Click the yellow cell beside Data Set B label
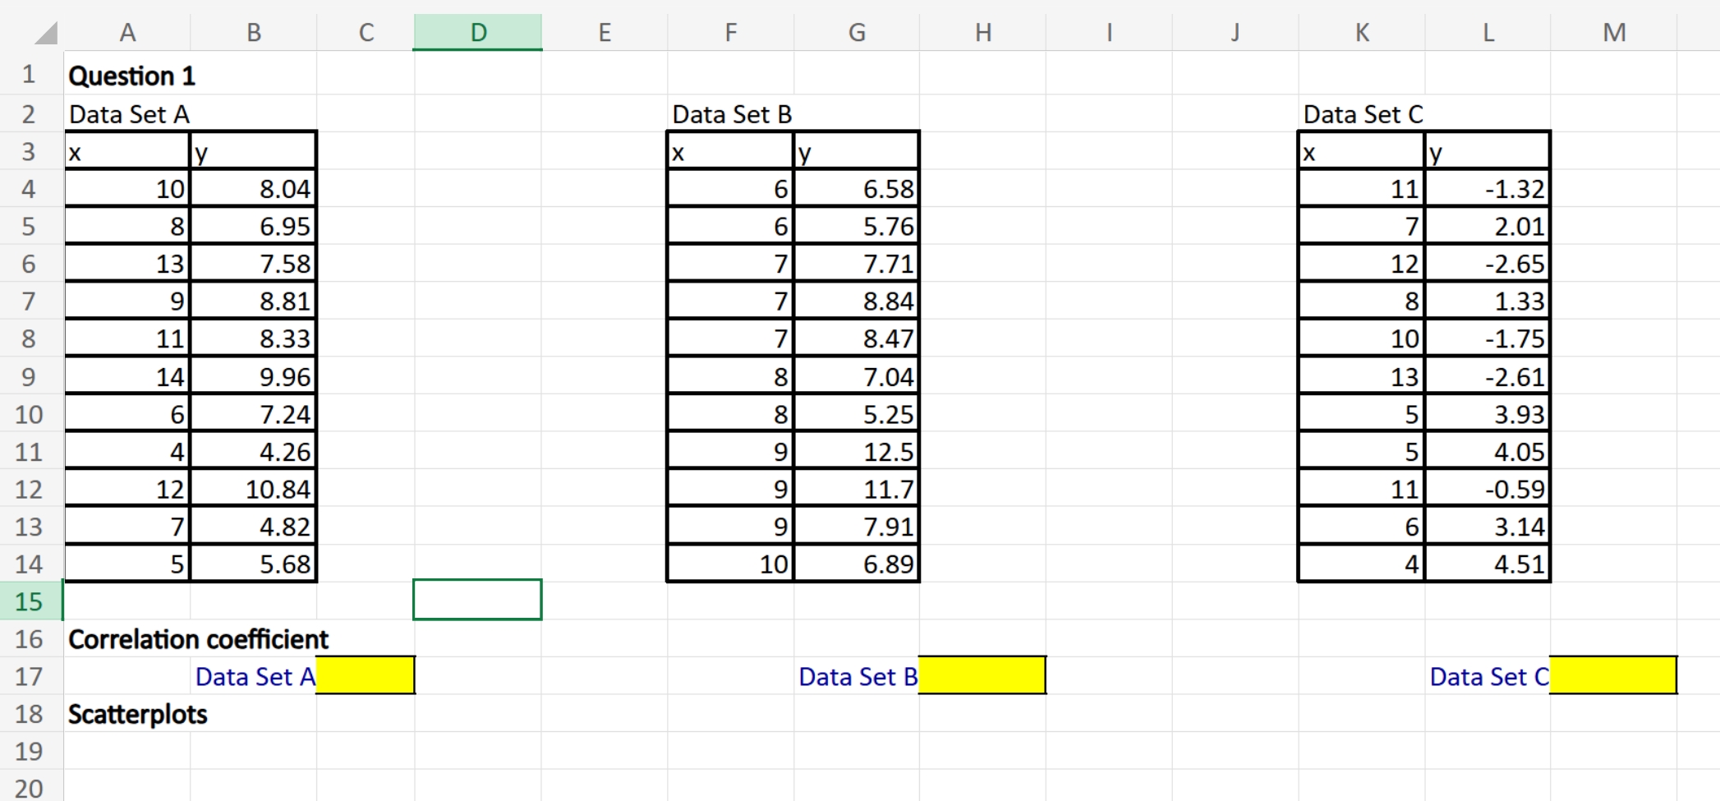This screenshot has width=1720, height=801. (x=982, y=675)
